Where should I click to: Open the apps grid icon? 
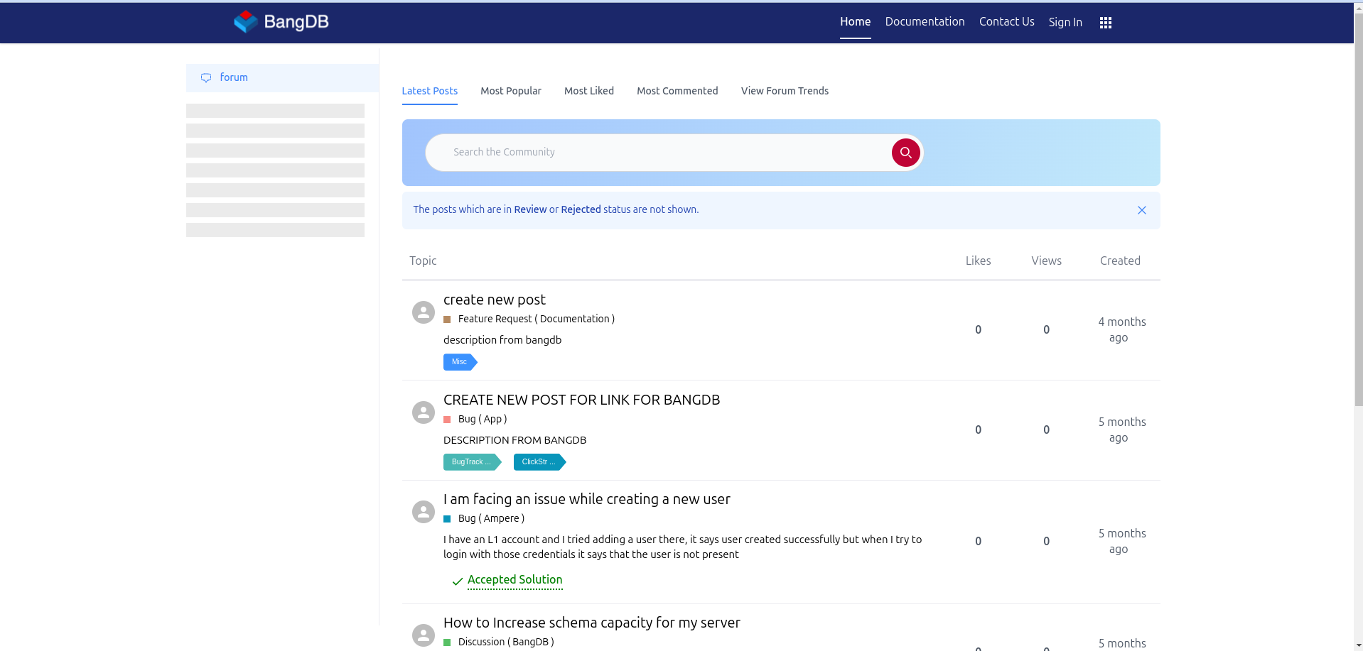point(1105,23)
